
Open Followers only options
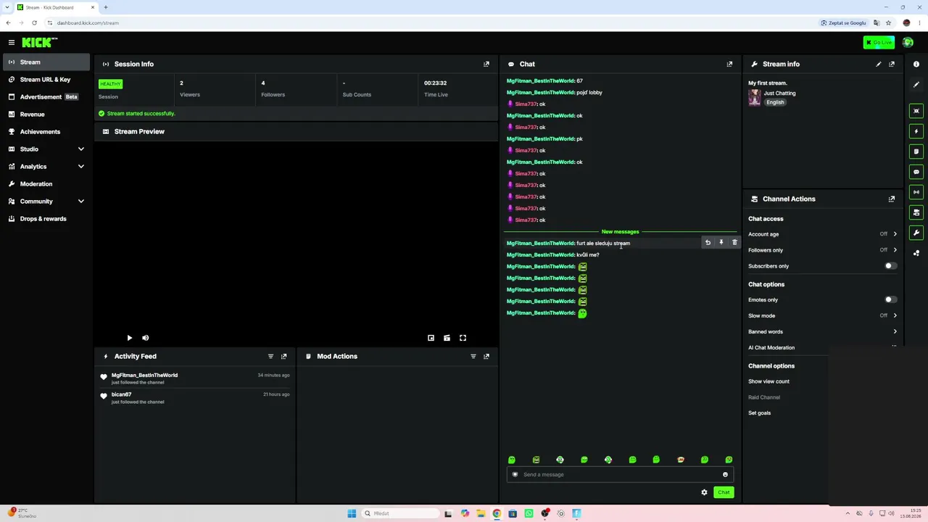tap(822, 250)
